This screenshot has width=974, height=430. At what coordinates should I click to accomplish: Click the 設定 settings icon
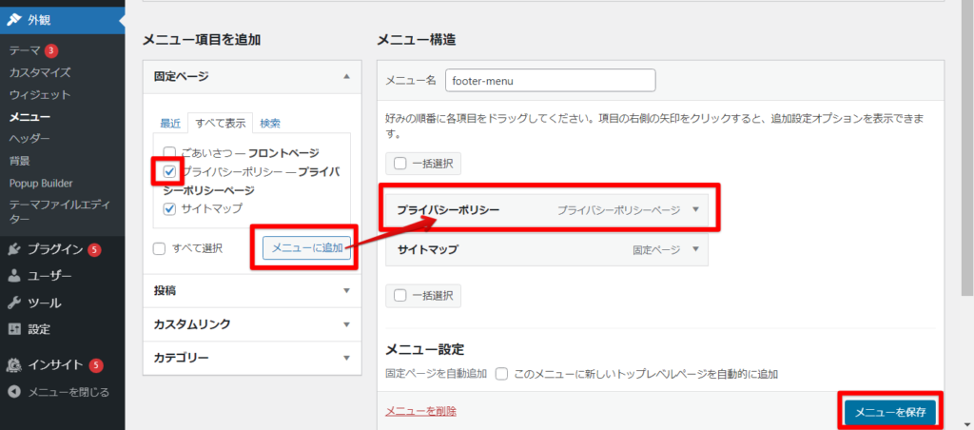pos(13,329)
